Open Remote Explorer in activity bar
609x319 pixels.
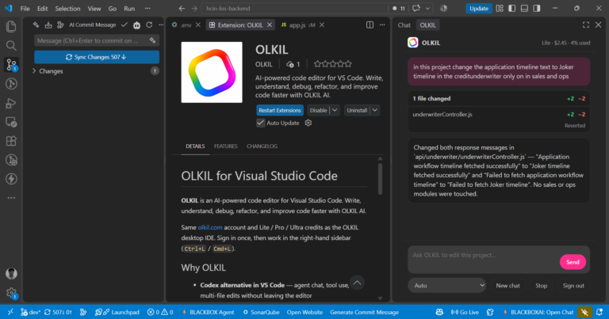click(x=11, y=122)
